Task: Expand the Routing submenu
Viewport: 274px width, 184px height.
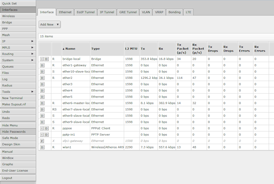Action: (x=18, y=54)
